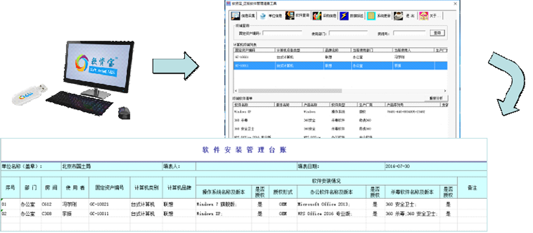Open the pink 关于 about icon
Viewport: 533px width, 233px height.
(423, 15)
